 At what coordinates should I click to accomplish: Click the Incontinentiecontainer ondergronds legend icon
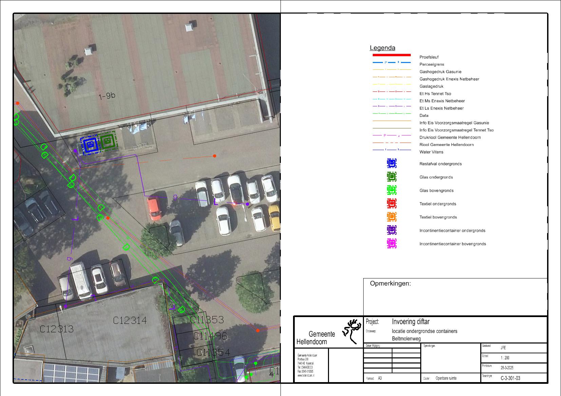[391, 230]
